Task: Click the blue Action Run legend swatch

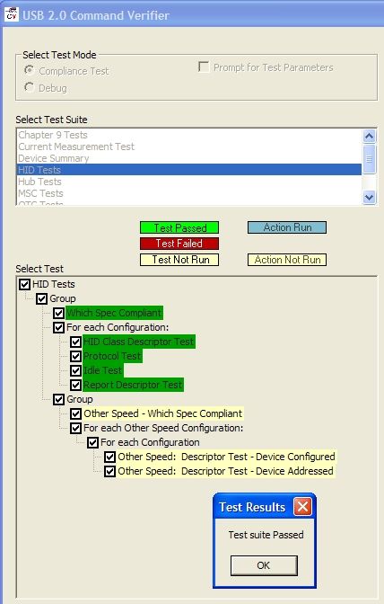Action: click(x=287, y=227)
